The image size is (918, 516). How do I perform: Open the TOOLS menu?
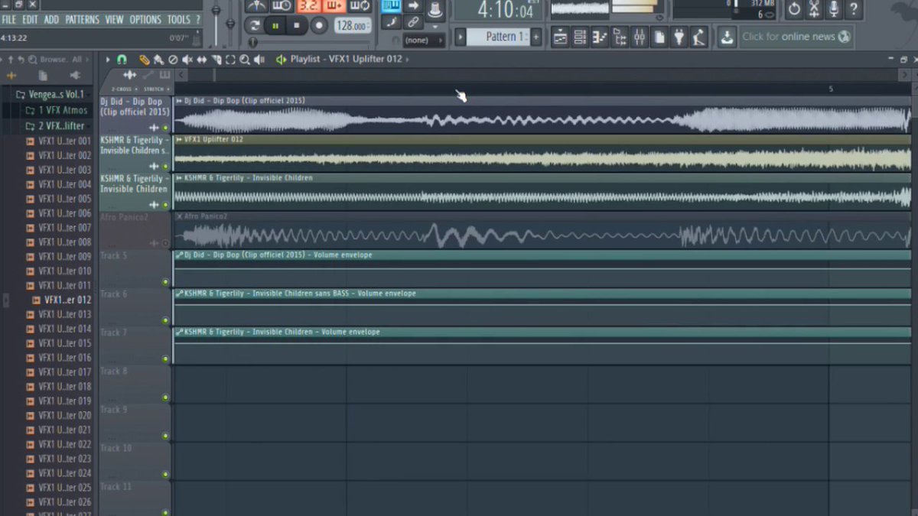tap(178, 19)
